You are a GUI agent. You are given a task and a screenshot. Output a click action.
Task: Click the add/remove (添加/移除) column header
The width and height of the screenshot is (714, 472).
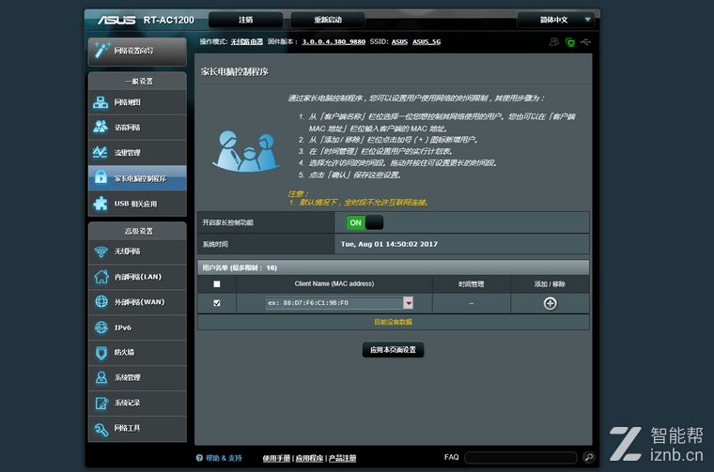tap(550, 284)
